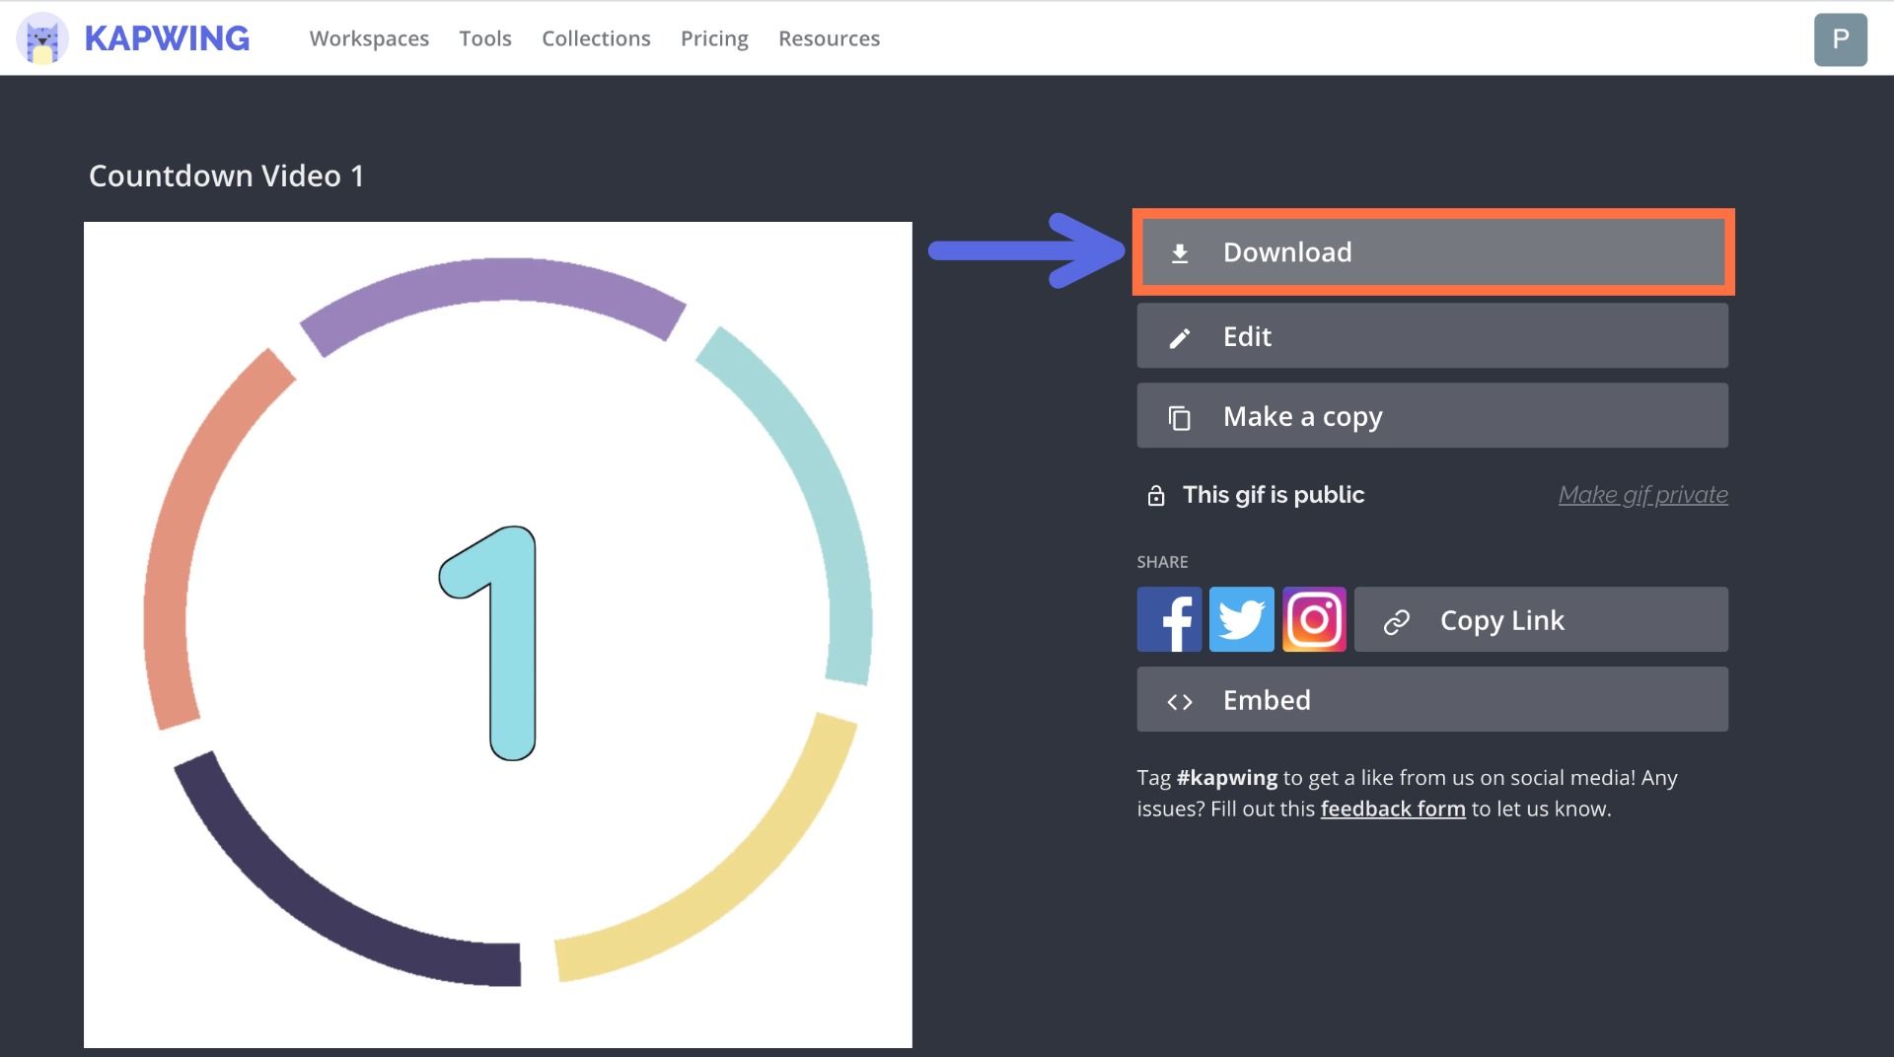
Task: Click the Make gif private link
Action: coord(1642,494)
